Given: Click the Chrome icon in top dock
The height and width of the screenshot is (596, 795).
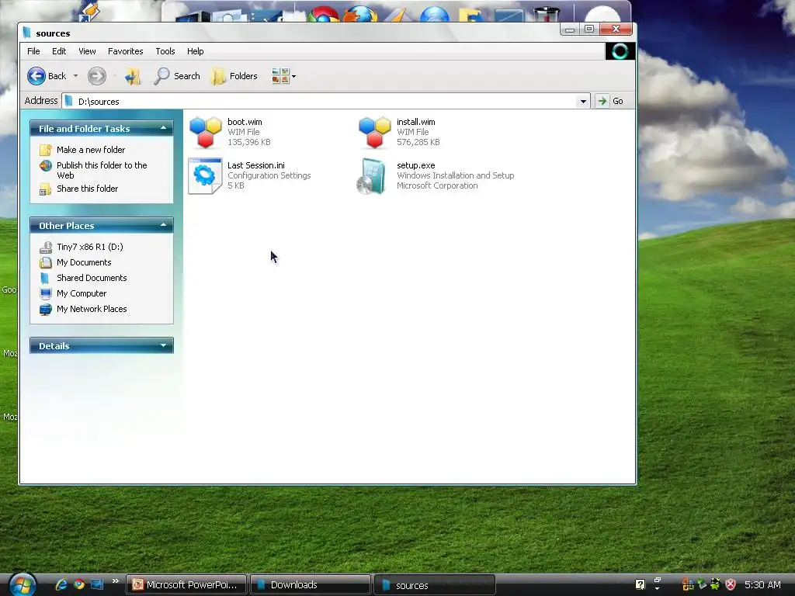Looking at the screenshot, I should pyautogui.click(x=324, y=14).
